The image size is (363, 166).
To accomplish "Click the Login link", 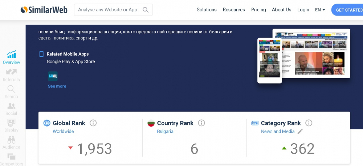I will point(303,10).
